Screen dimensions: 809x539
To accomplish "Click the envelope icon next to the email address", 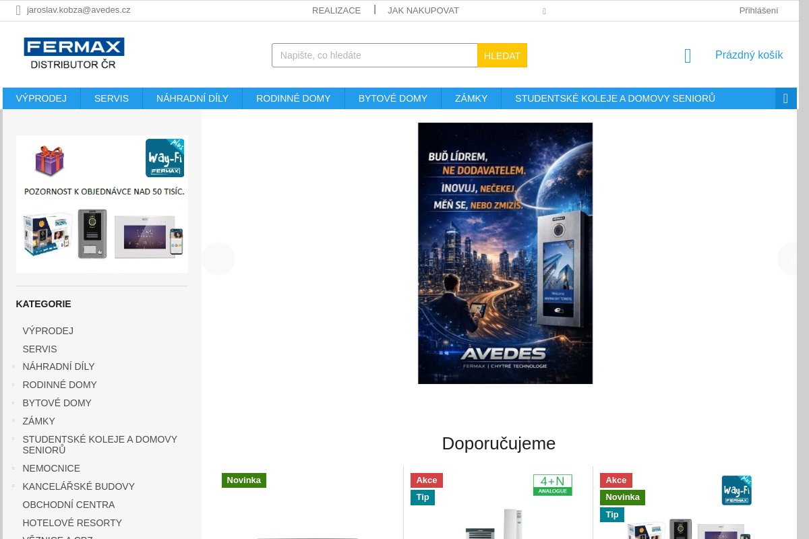I will (x=18, y=10).
